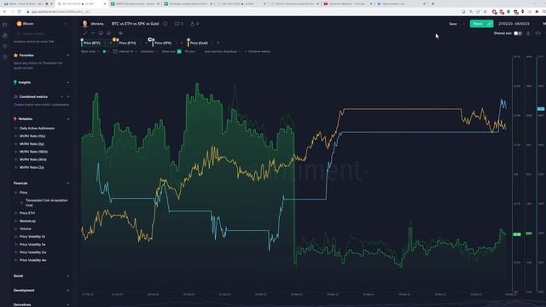Remove the Price (Gold) metric
The width and height of the screenshot is (546, 307).
218,43
